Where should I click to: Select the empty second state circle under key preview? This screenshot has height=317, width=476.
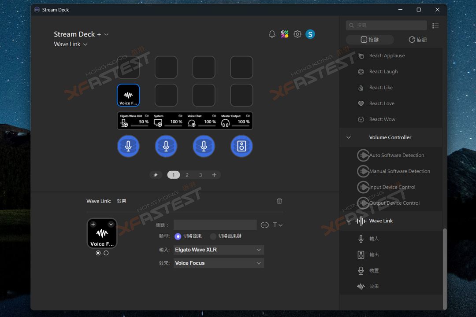[106, 253]
